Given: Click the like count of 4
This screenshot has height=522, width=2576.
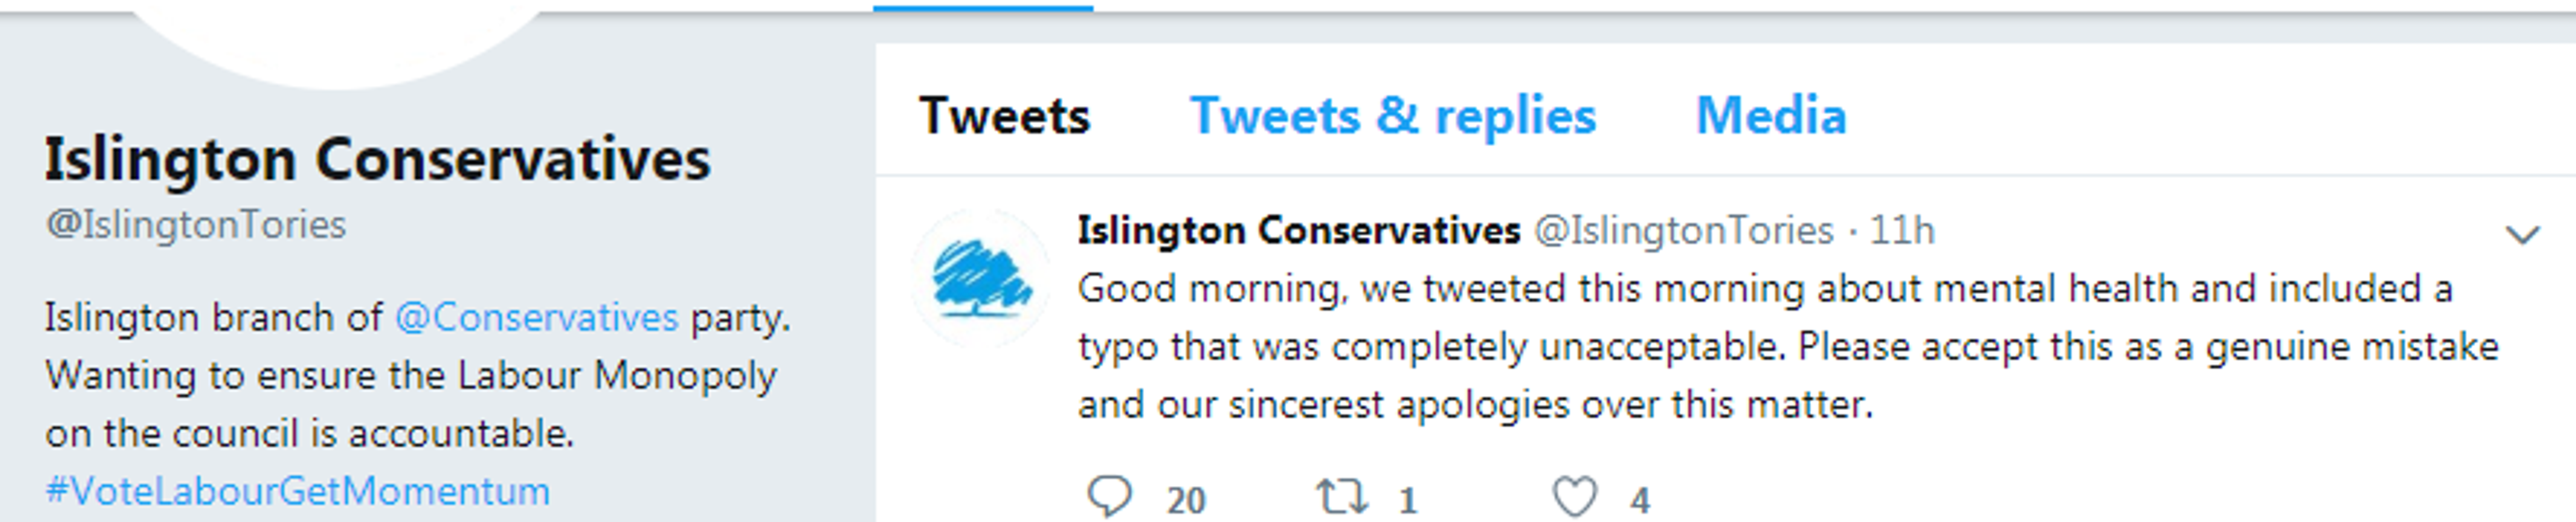Looking at the screenshot, I should coord(1640,499).
